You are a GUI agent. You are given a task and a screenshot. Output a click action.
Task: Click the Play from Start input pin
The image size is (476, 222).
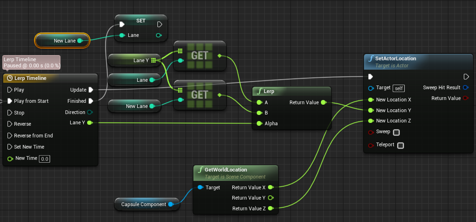[10, 101]
